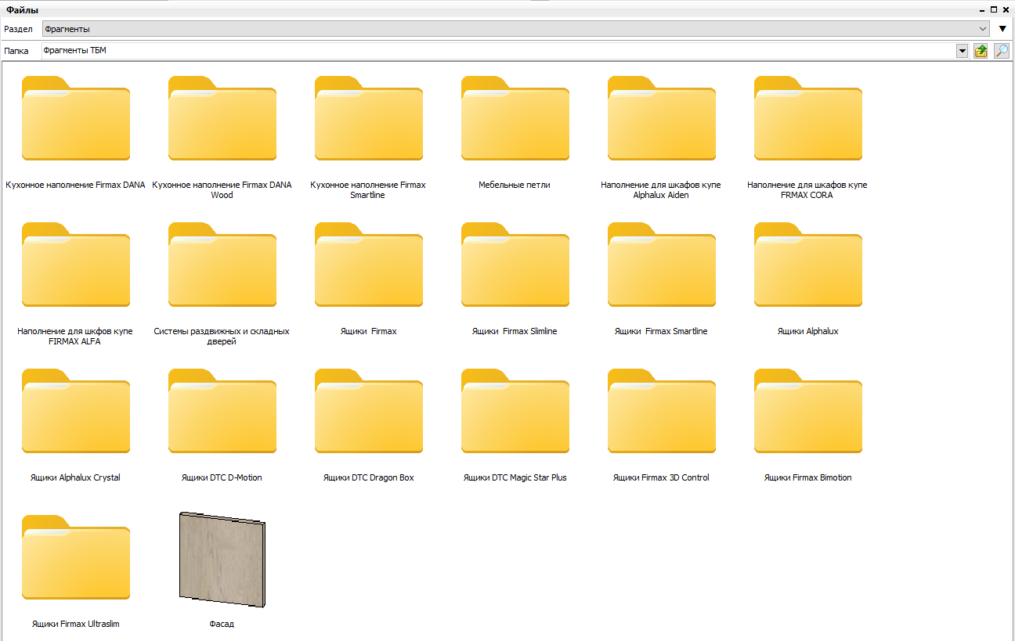Open the 'Ящики Firmax Ultraslim' folder
1015x641 pixels.
[x=76, y=558]
